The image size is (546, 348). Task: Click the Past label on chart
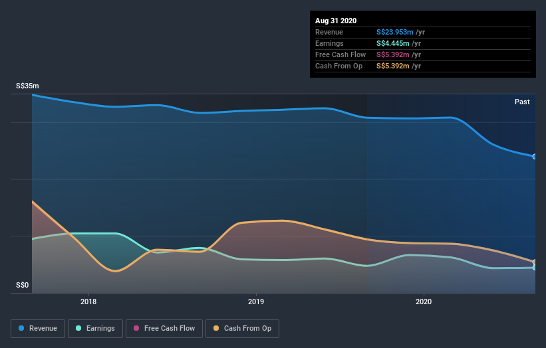[522, 102]
